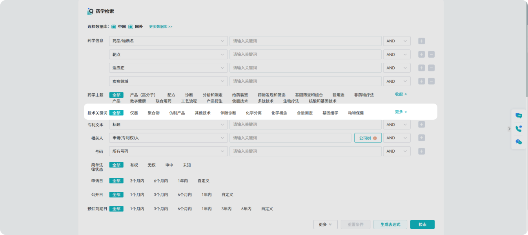
Task: Select 仪器 technical keyword
Action: point(134,113)
